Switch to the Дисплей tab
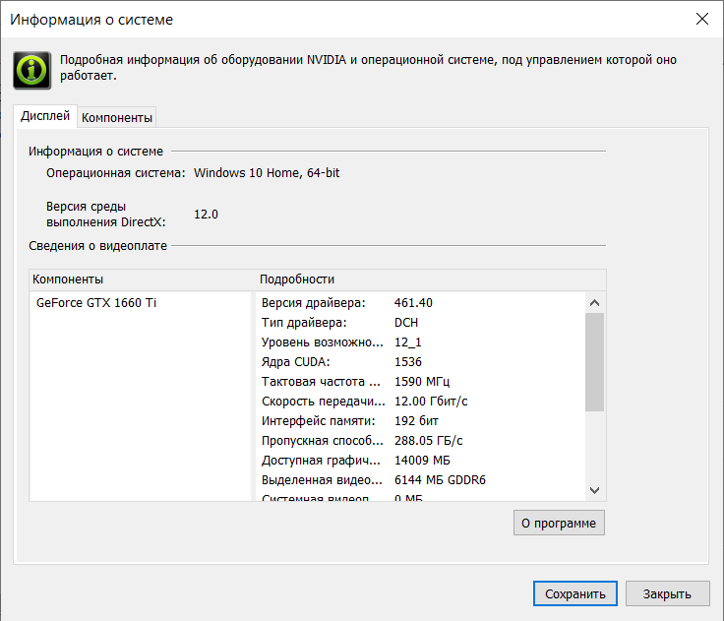 click(x=45, y=116)
